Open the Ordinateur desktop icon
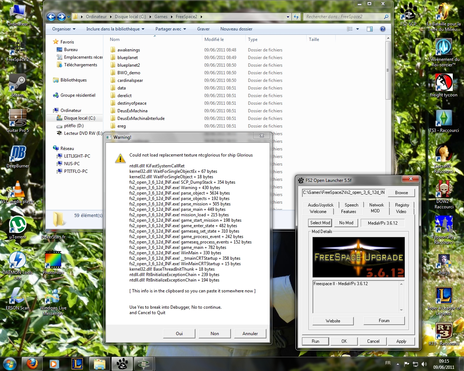 coord(17,15)
